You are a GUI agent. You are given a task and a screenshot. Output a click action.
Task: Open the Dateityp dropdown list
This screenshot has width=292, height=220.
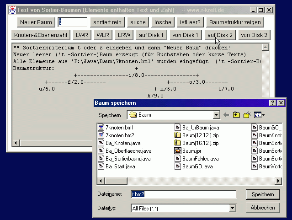[x=233, y=209]
